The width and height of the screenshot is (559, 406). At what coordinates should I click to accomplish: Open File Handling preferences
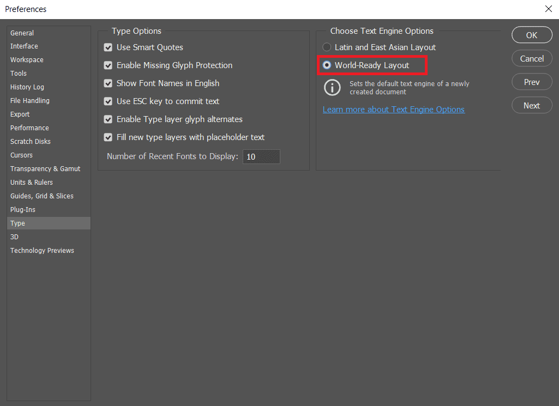pos(49,101)
